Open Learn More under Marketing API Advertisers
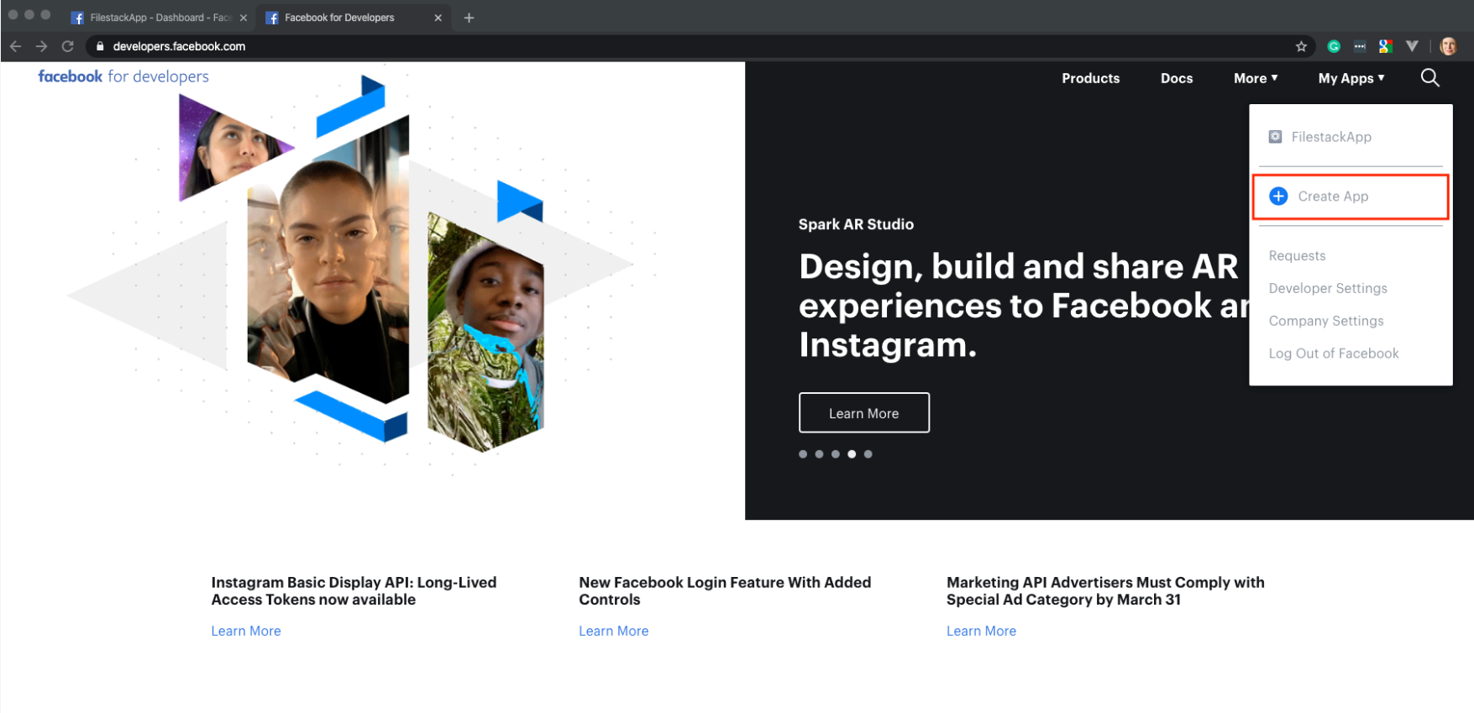 coord(981,631)
